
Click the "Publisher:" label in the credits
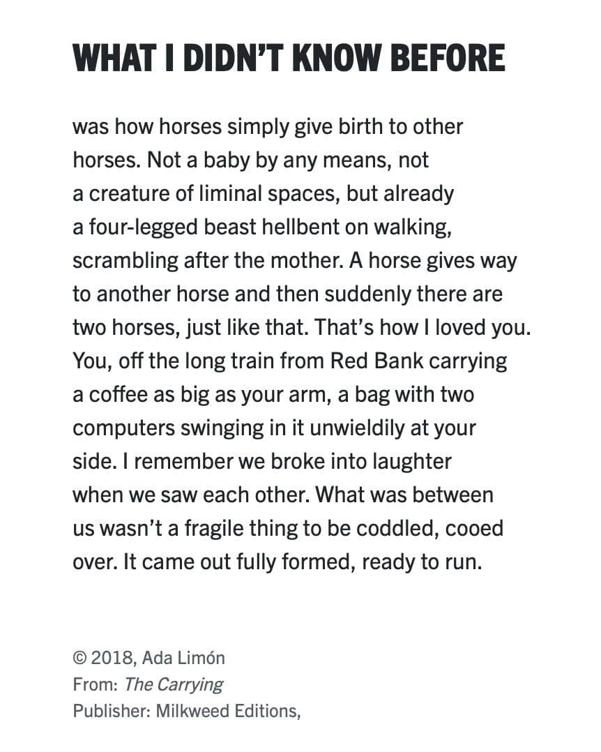(112, 711)
